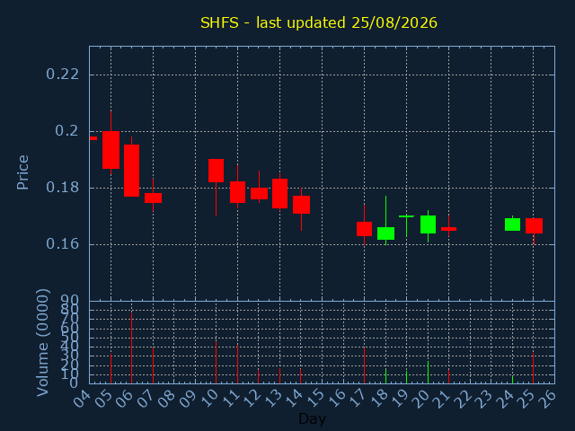
Task: Click the 0.22 price tick label
Action: [x=62, y=75]
